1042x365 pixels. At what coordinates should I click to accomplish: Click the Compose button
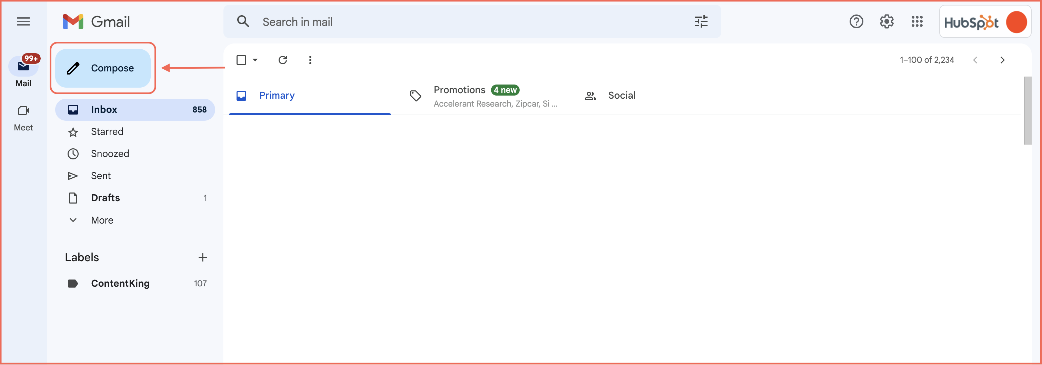pyautogui.click(x=103, y=68)
